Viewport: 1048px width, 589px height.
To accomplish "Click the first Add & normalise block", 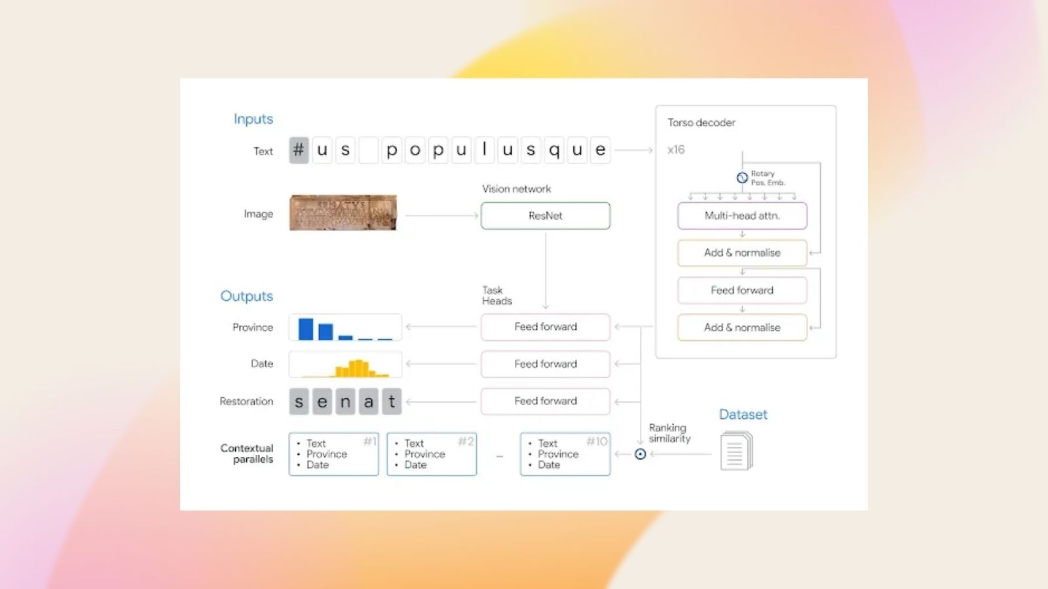I will (742, 253).
